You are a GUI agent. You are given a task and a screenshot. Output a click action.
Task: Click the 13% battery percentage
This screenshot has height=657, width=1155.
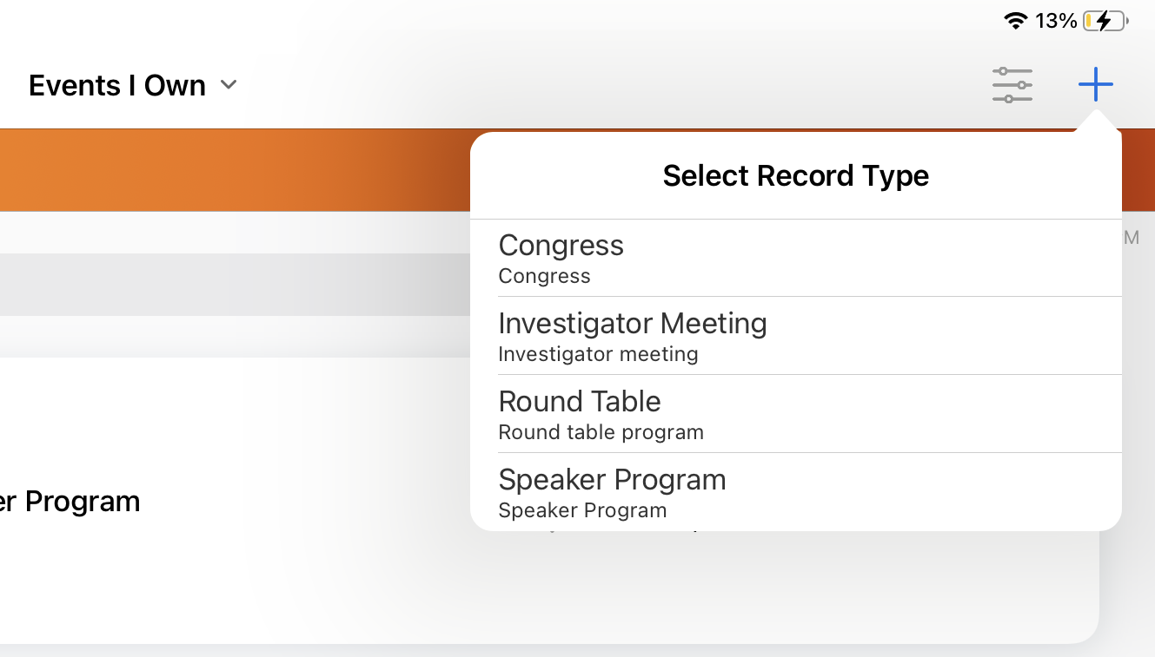[x=1056, y=21]
